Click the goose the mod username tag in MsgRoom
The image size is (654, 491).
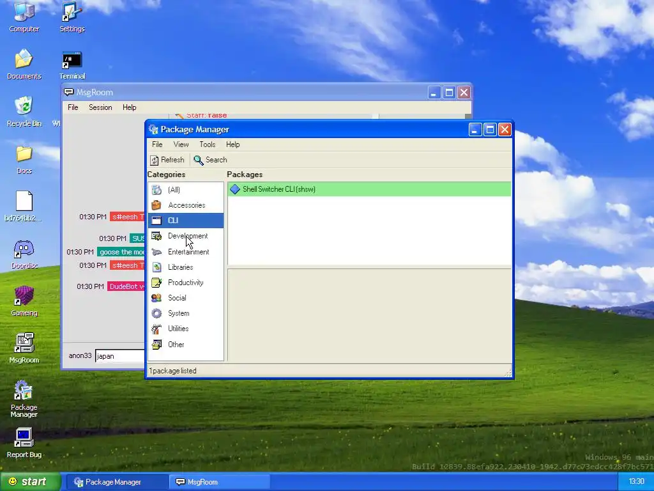tap(121, 252)
